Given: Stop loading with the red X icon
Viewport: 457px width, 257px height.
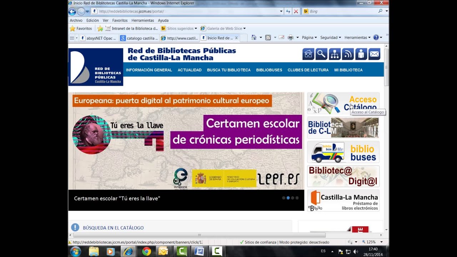Looking at the screenshot, I should [296, 11].
